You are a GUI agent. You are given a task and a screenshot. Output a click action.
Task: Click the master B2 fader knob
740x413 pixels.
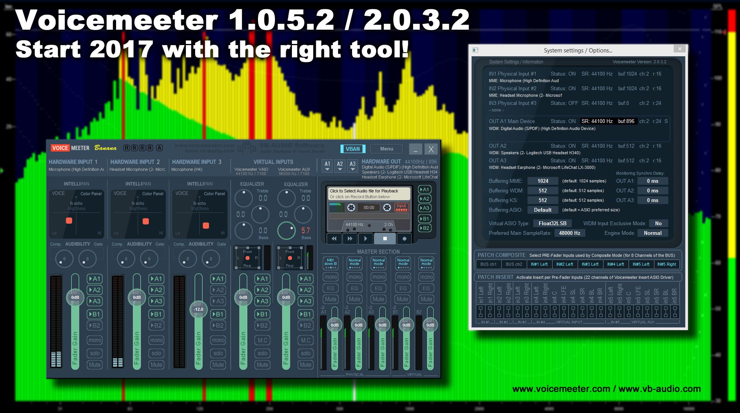click(430, 325)
